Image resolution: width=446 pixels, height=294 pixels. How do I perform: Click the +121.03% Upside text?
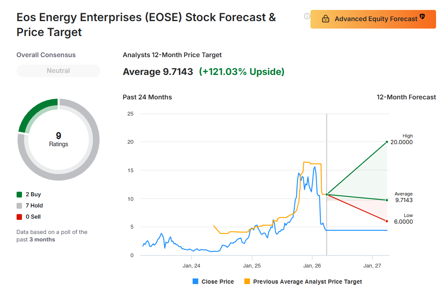coord(242,72)
